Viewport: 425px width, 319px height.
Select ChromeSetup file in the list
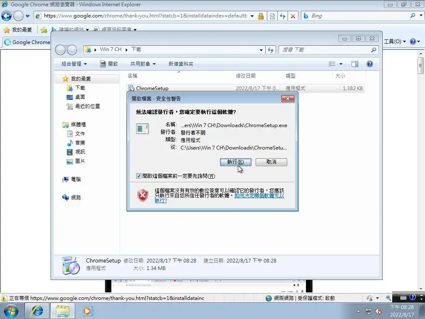[245, 88]
